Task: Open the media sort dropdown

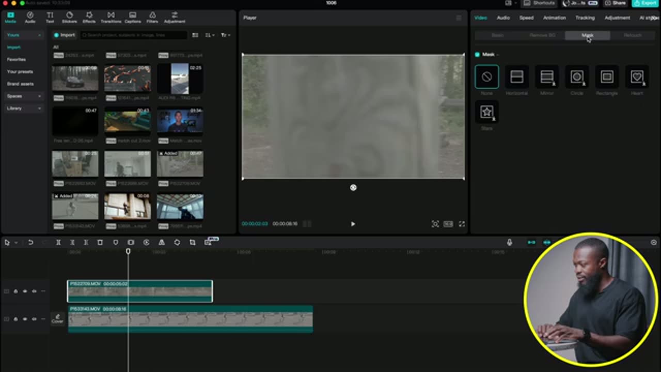Action: point(209,35)
